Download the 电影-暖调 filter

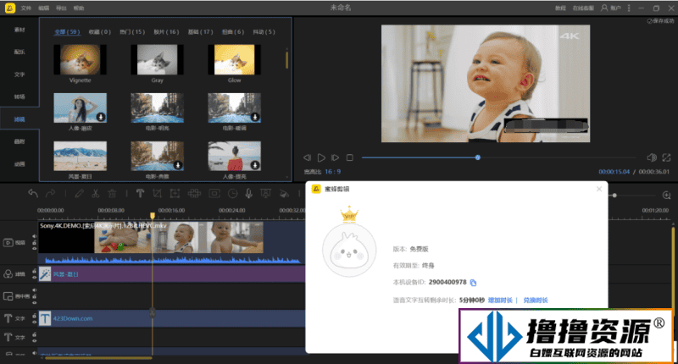(255, 117)
